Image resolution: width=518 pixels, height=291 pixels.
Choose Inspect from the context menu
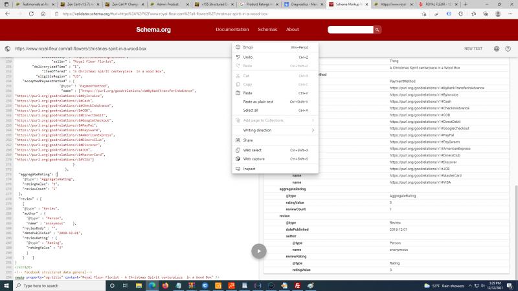click(275, 169)
